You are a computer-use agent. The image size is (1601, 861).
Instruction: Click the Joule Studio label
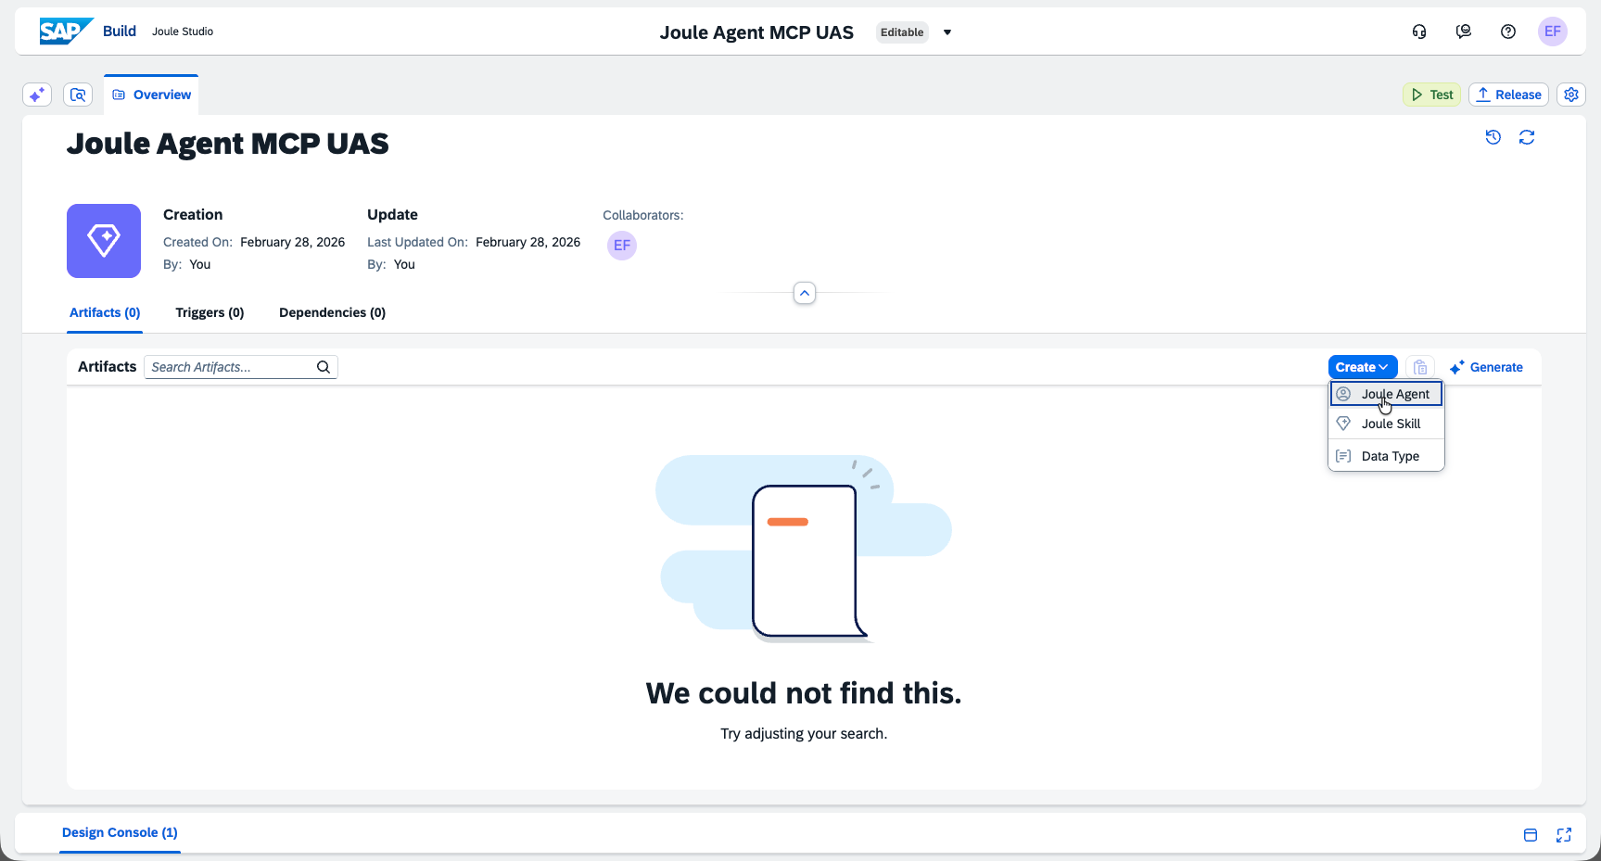click(x=183, y=32)
